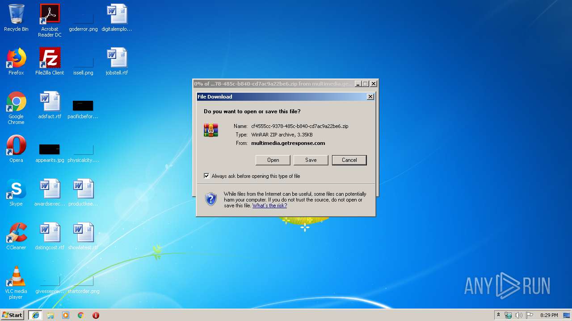
Task: Select datingcost.rtf document icon
Action: click(x=50, y=236)
